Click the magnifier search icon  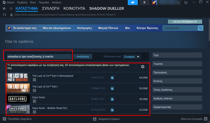coord(200,28)
